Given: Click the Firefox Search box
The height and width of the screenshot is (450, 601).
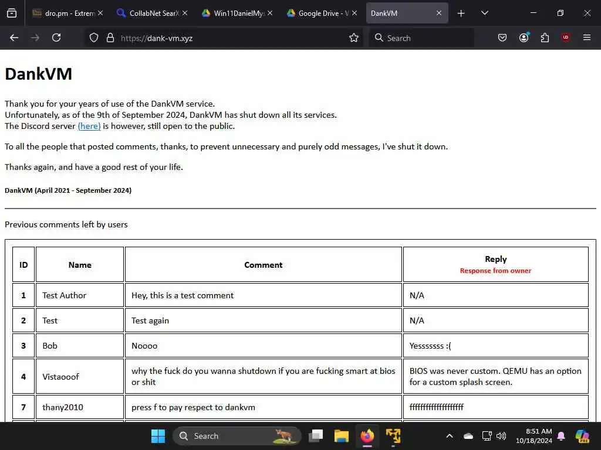Looking at the screenshot, I should pyautogui.click(x=421, y=38).
